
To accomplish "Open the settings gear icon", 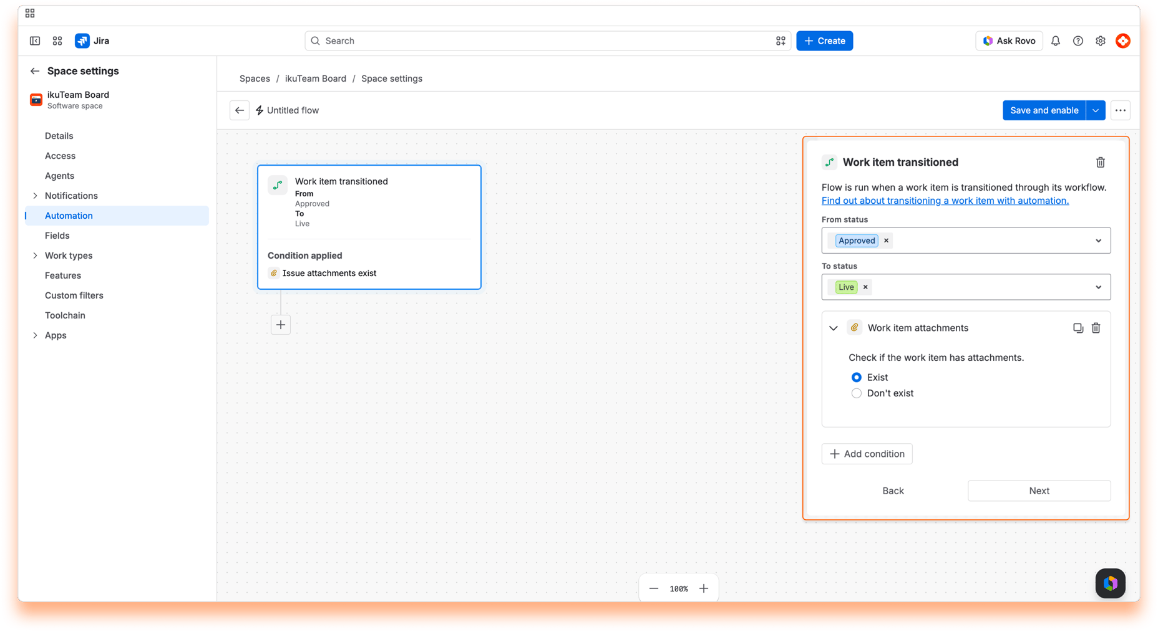I will (1101, 41).
